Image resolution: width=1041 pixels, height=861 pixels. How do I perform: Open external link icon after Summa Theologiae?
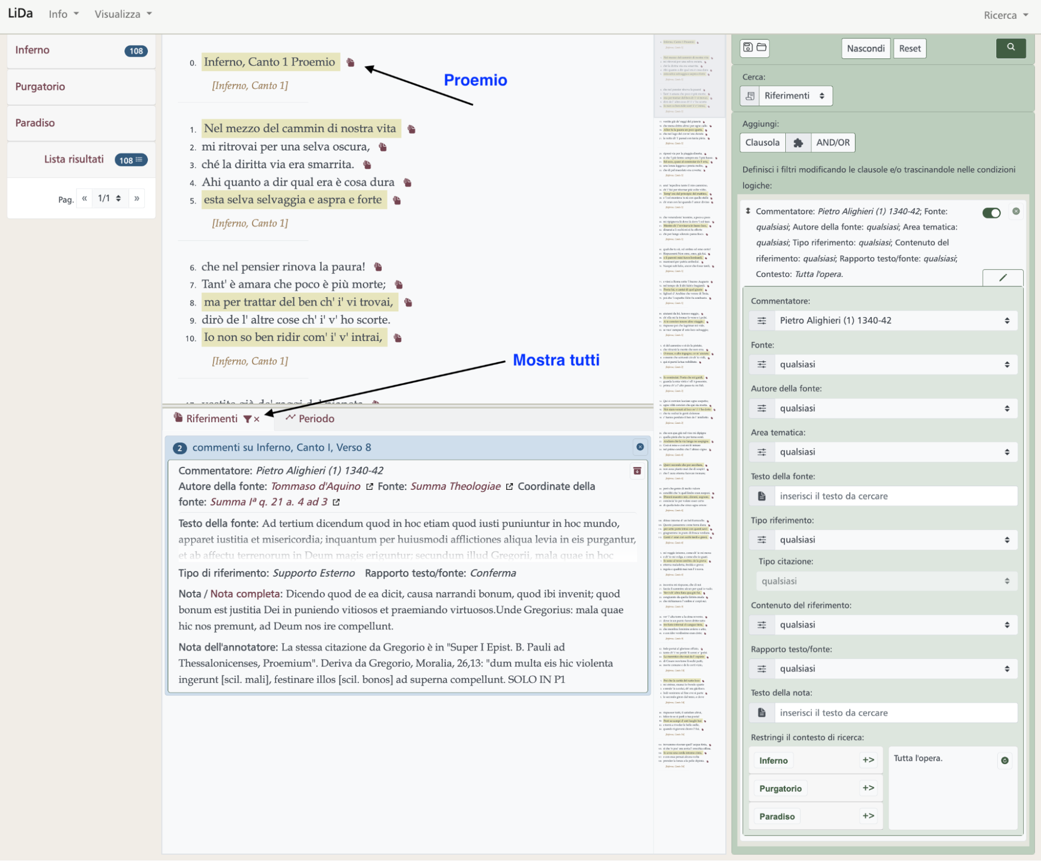tap(509, 487)
